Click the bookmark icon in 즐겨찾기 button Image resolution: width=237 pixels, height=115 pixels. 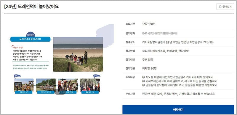220,7
